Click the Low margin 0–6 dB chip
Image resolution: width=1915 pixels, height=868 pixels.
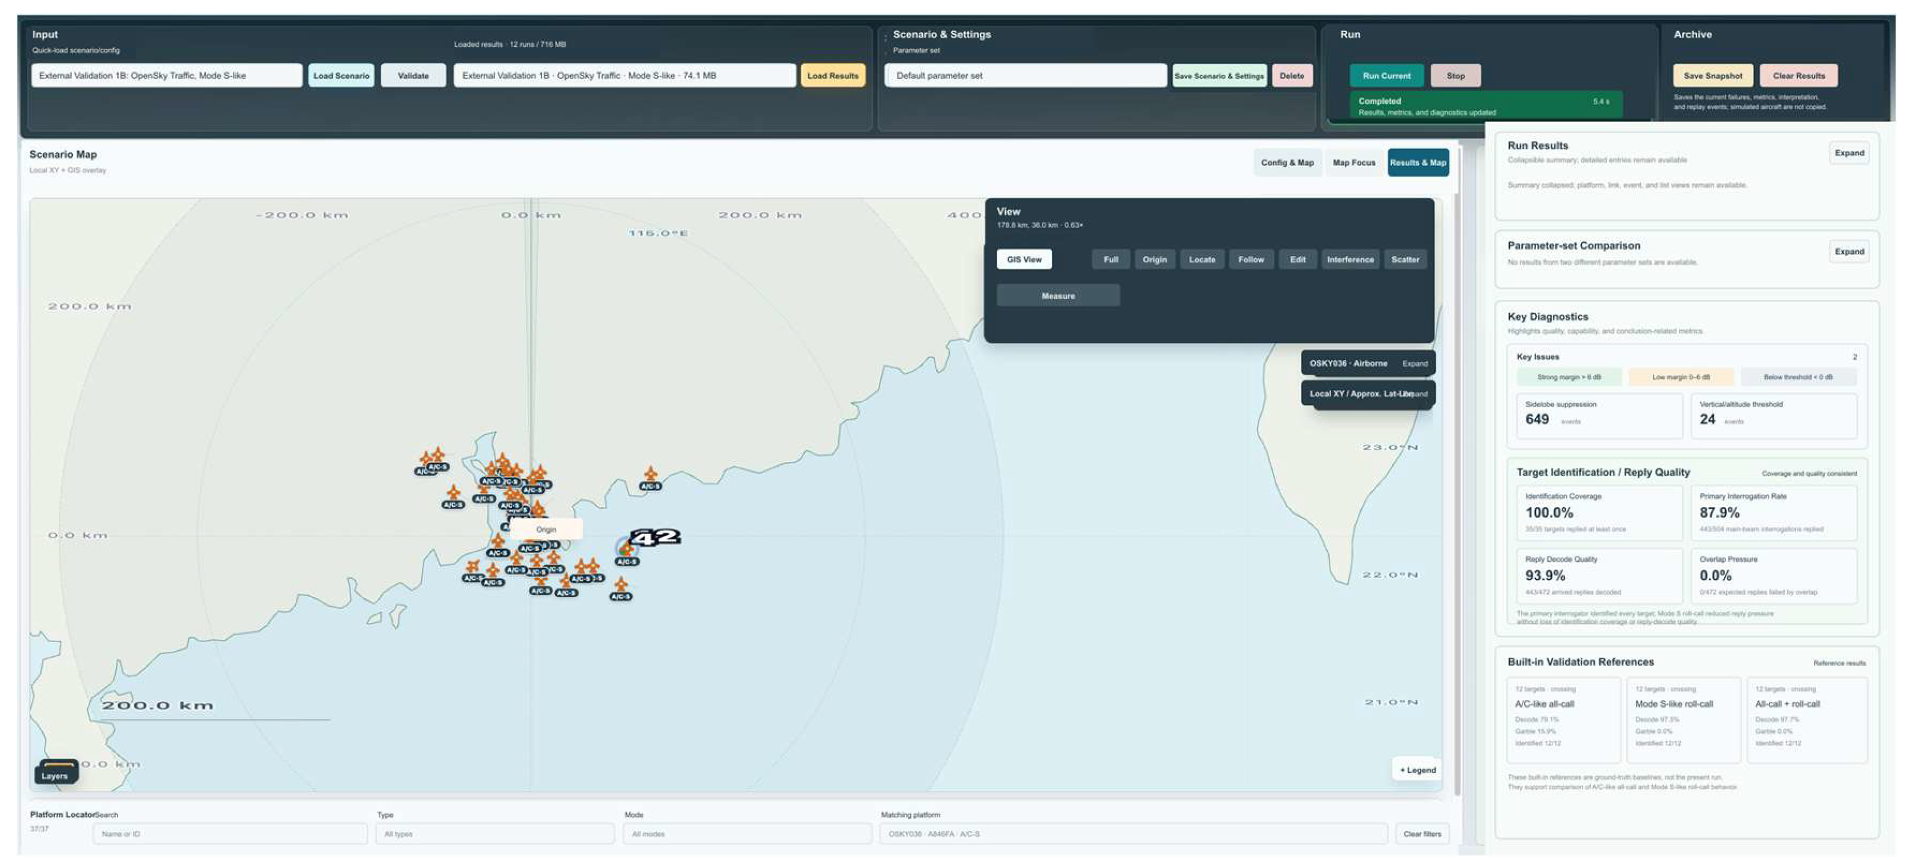point(1681,377)
